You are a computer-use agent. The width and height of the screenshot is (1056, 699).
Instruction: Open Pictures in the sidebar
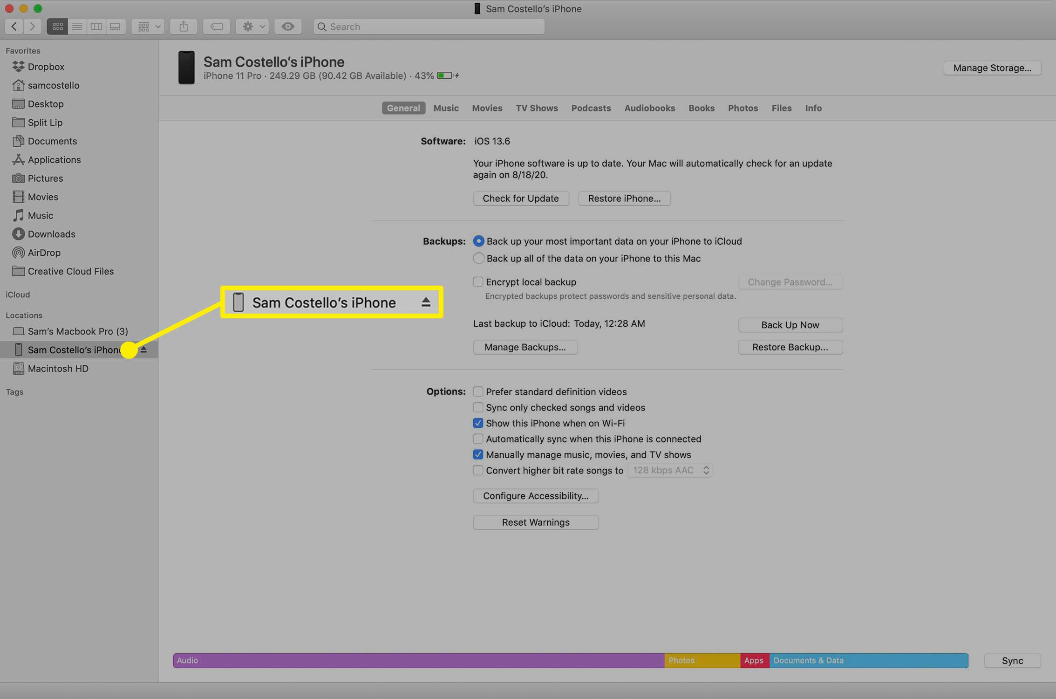click(x=79, y=178)
